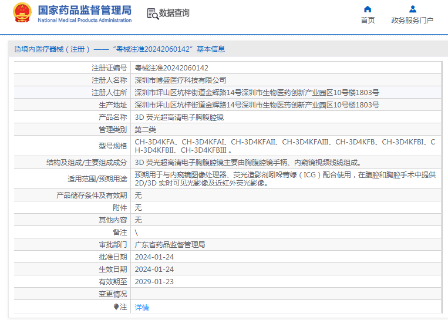
Task: Go to 首页 text link
Action: tap(368, 21)
